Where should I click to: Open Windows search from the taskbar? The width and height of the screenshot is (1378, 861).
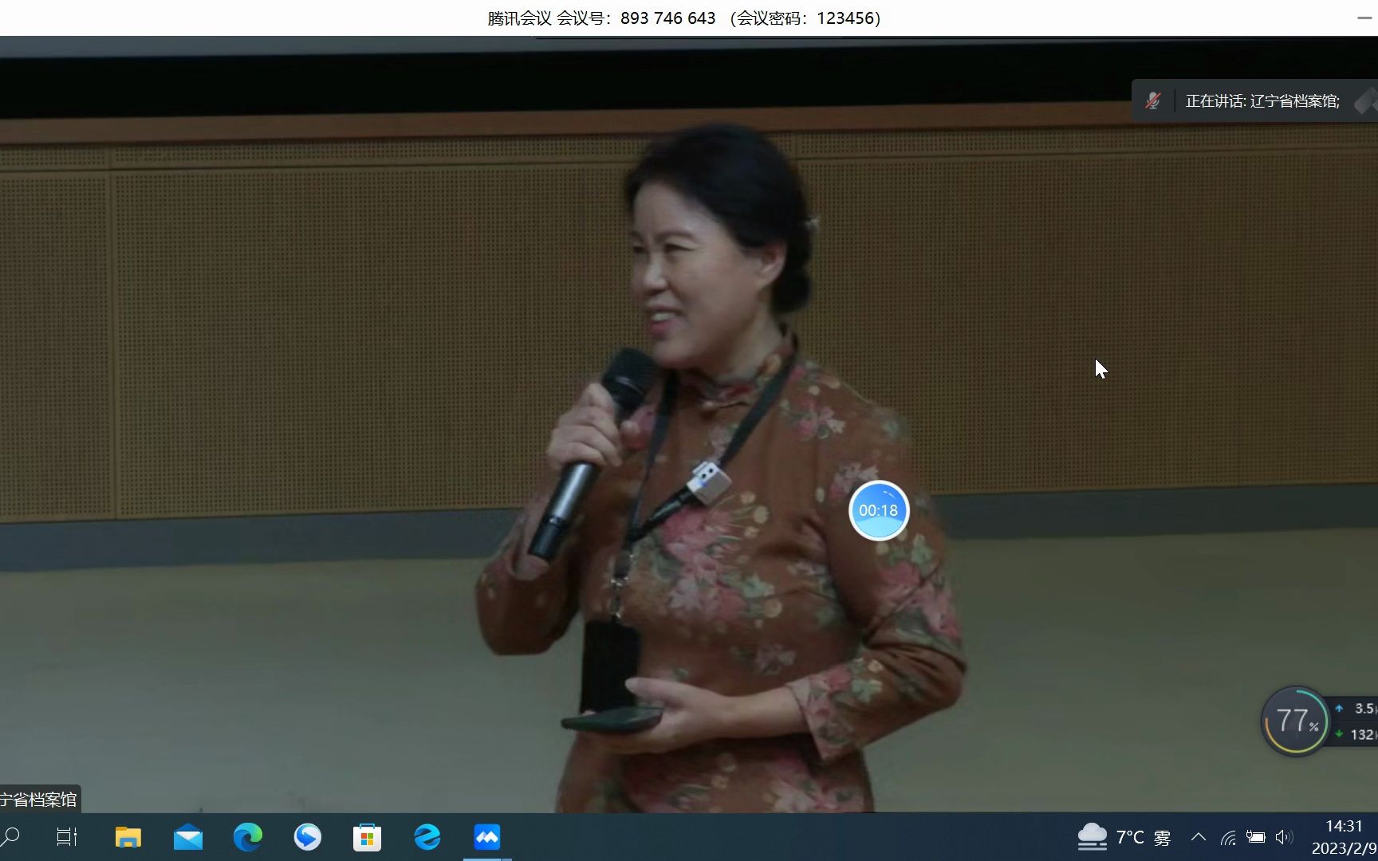click(x=11, y=837)
